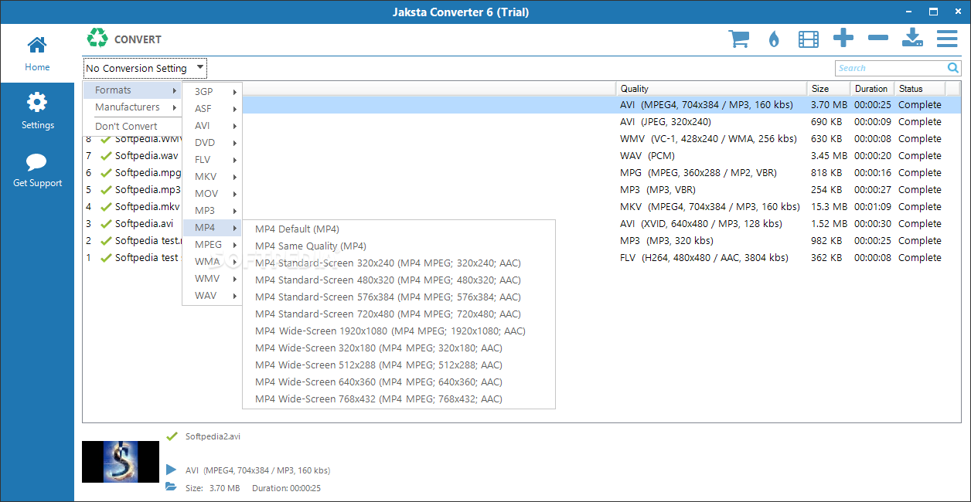Choose MP4 Wide-Screen 512x288 preset
The image size is (971, 502).
[x=399, y=365]
